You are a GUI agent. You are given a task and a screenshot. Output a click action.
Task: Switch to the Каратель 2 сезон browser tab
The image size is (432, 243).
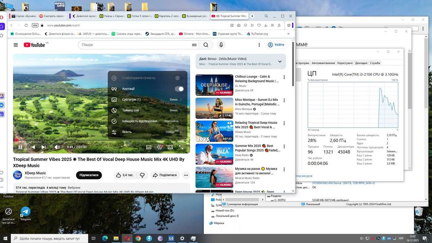[x=168, y=16]
